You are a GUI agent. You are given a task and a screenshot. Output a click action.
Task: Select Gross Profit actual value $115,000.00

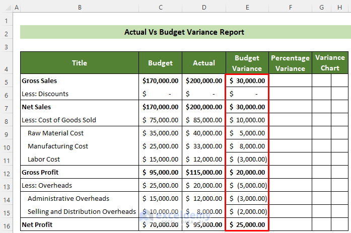click(204, 173)
